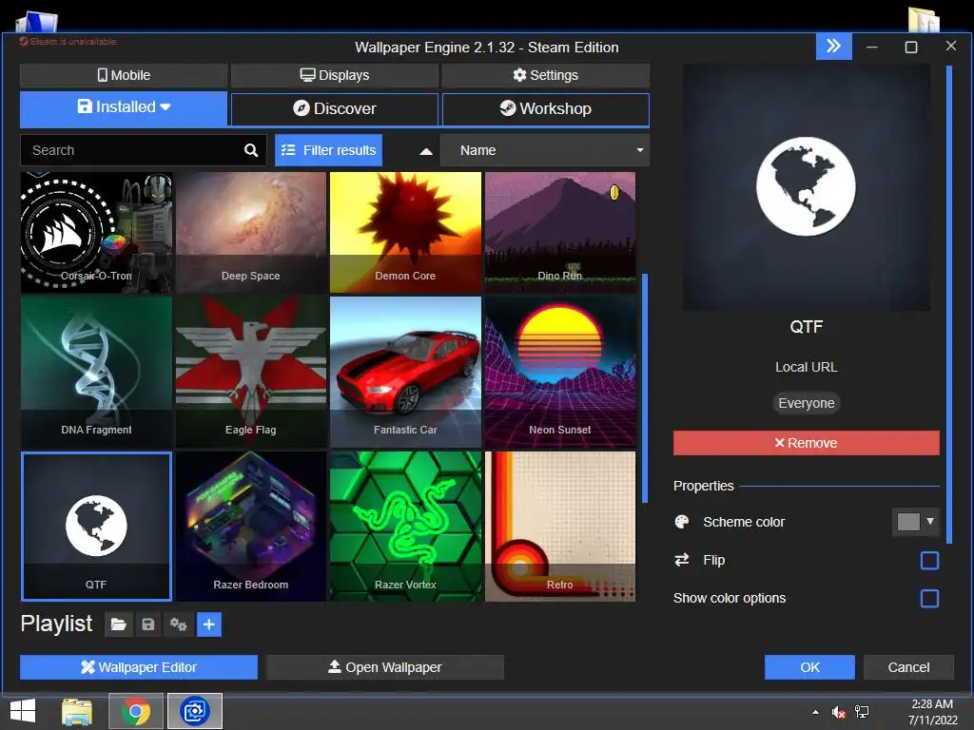Click the Filter results button
The height and width of the screenshot is (730, 974).
point(328,150)
